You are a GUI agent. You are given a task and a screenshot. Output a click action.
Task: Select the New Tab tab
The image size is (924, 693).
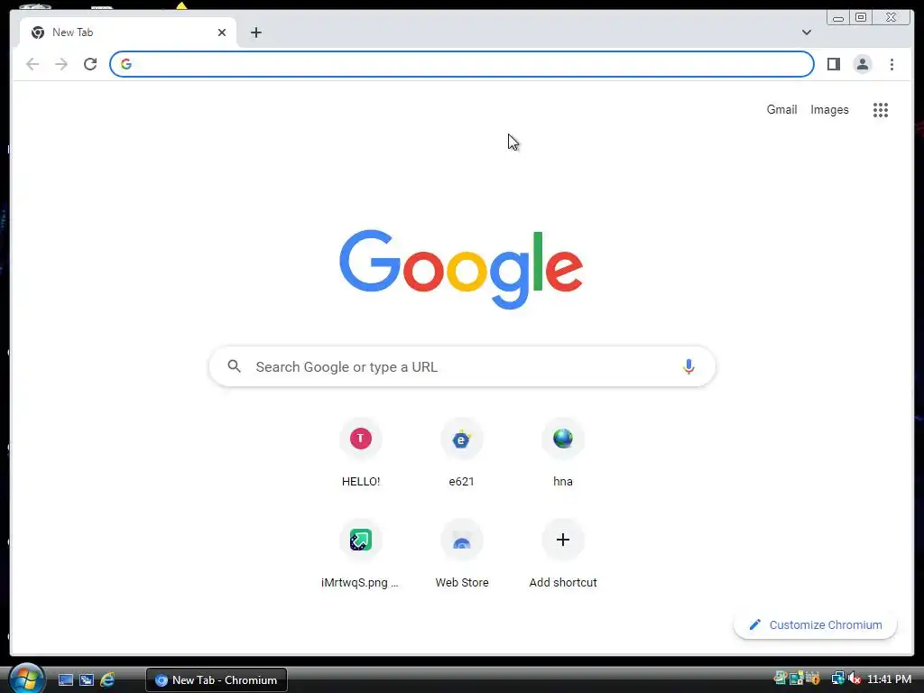pyautogui.click(x=128, y=32)
